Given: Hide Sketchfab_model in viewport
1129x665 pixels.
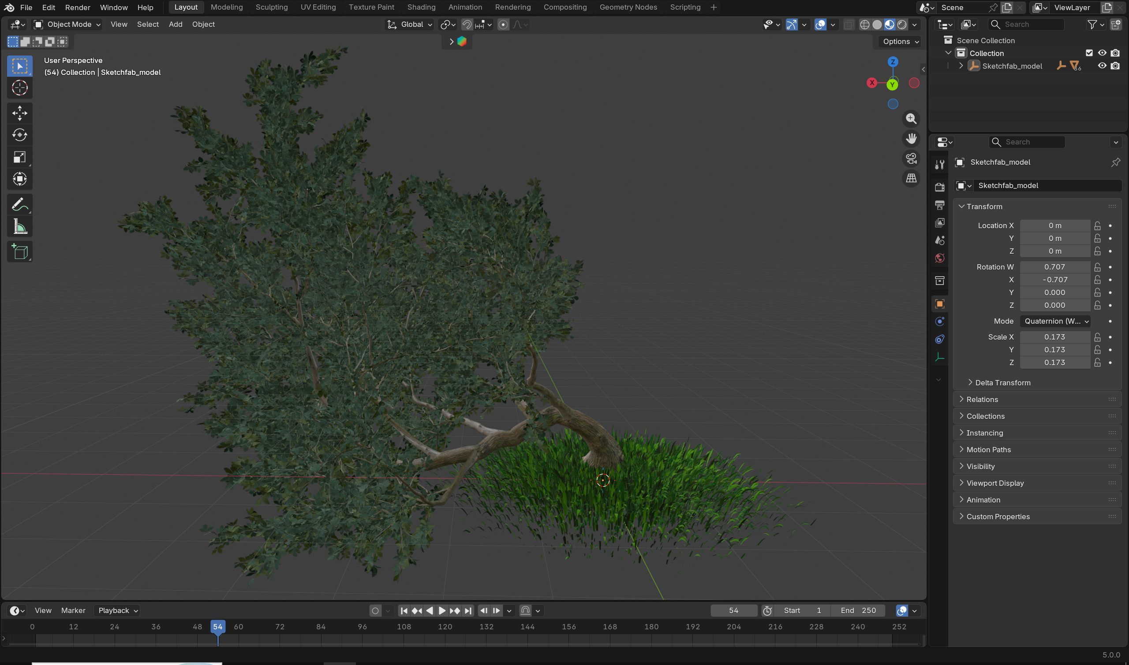Looking at the screenshot, I should pos(1102,66).
